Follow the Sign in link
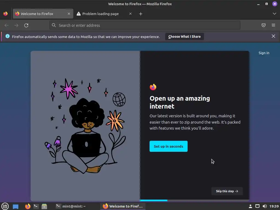The width and height of the screenshot is (280, 210). pyautogui.click(x=264, y=53)
